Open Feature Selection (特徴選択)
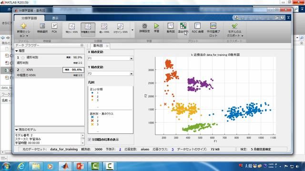305x171 pixels. (42, 28)
